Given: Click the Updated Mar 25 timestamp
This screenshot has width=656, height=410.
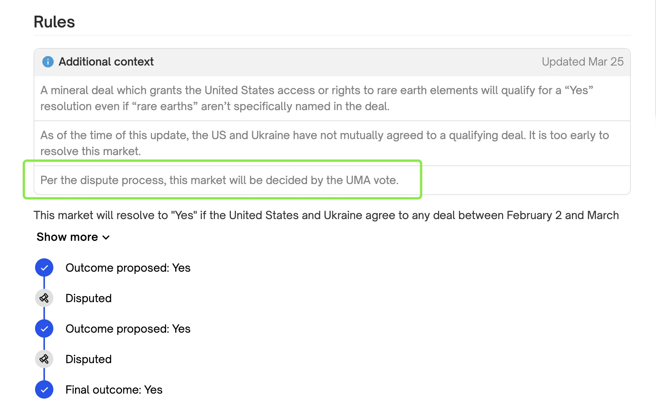Looking at the screenshot, I should 582,62.
